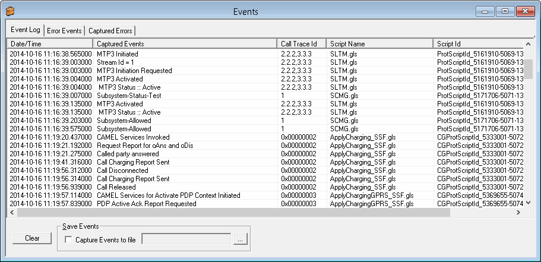This screenshot has width=541, height=262.
Task: Open the Captured Errors tab
Action: pyautogui.click(x=110, y=30)
